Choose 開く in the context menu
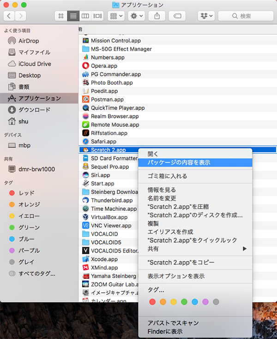277x339 pixels. (195, 154)
